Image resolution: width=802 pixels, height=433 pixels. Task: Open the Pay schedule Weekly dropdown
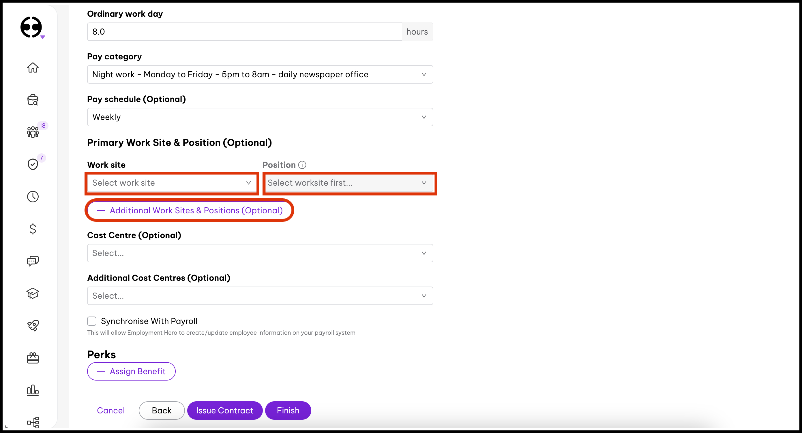tap(260, 117)
